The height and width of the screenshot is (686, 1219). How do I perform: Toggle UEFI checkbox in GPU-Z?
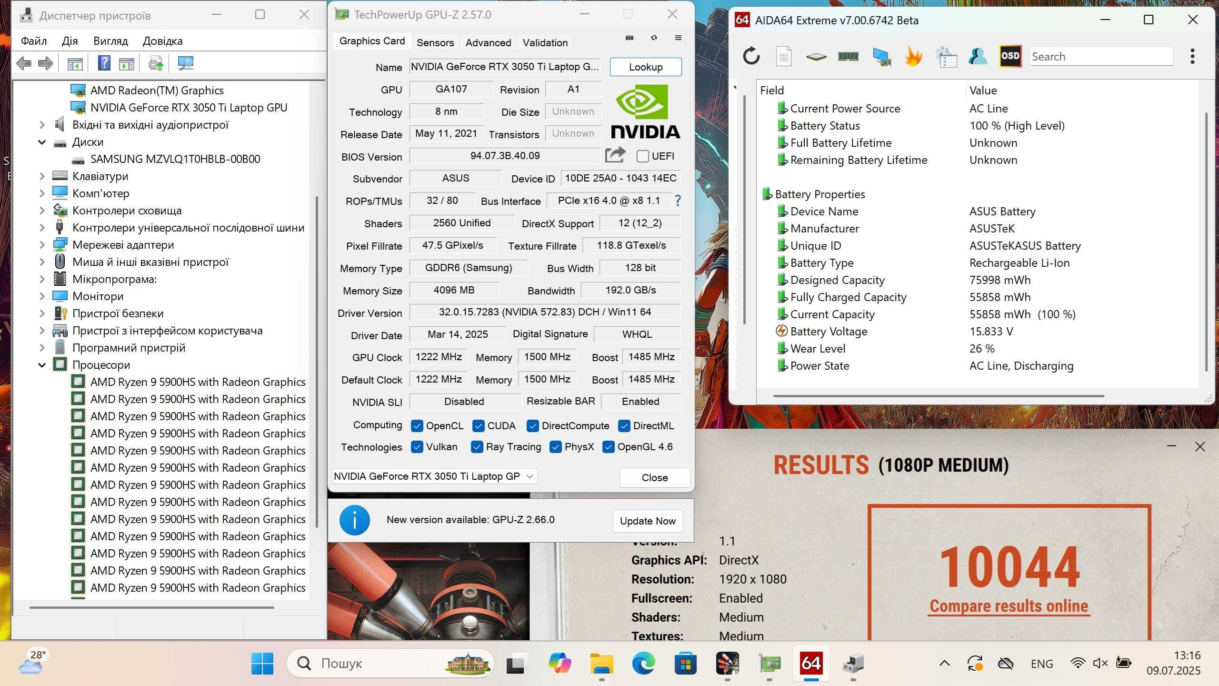(643, 156)
